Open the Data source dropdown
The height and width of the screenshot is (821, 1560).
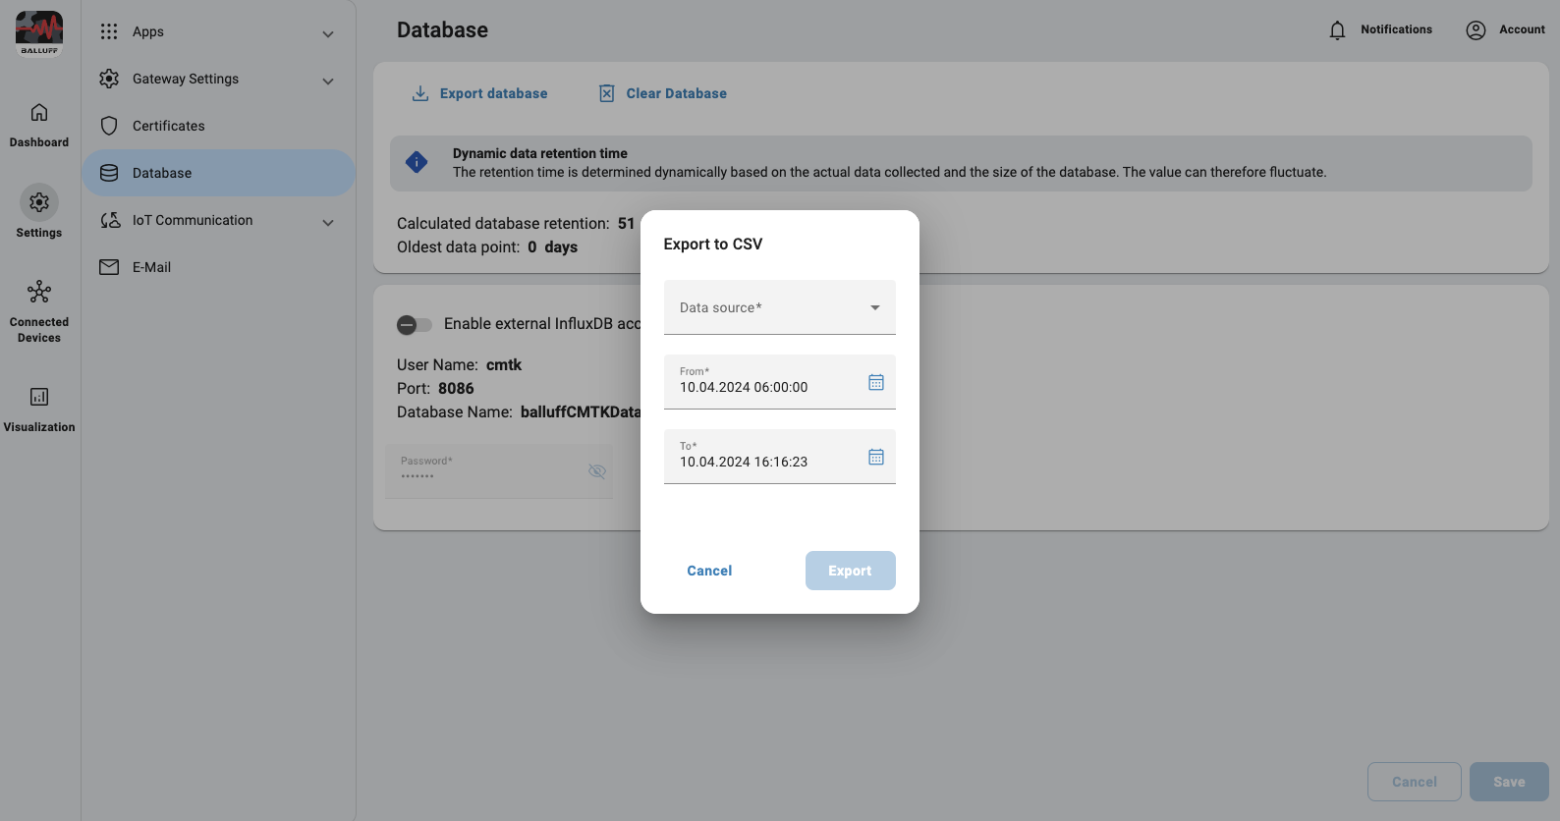pos(779,307)
